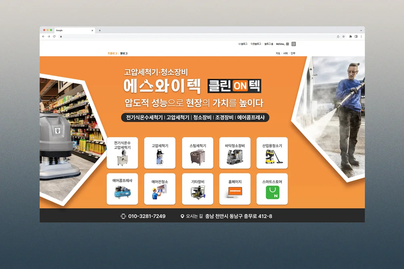Open the 이웃블로그 link
This screenshot has width=404, height=269.
256,44
